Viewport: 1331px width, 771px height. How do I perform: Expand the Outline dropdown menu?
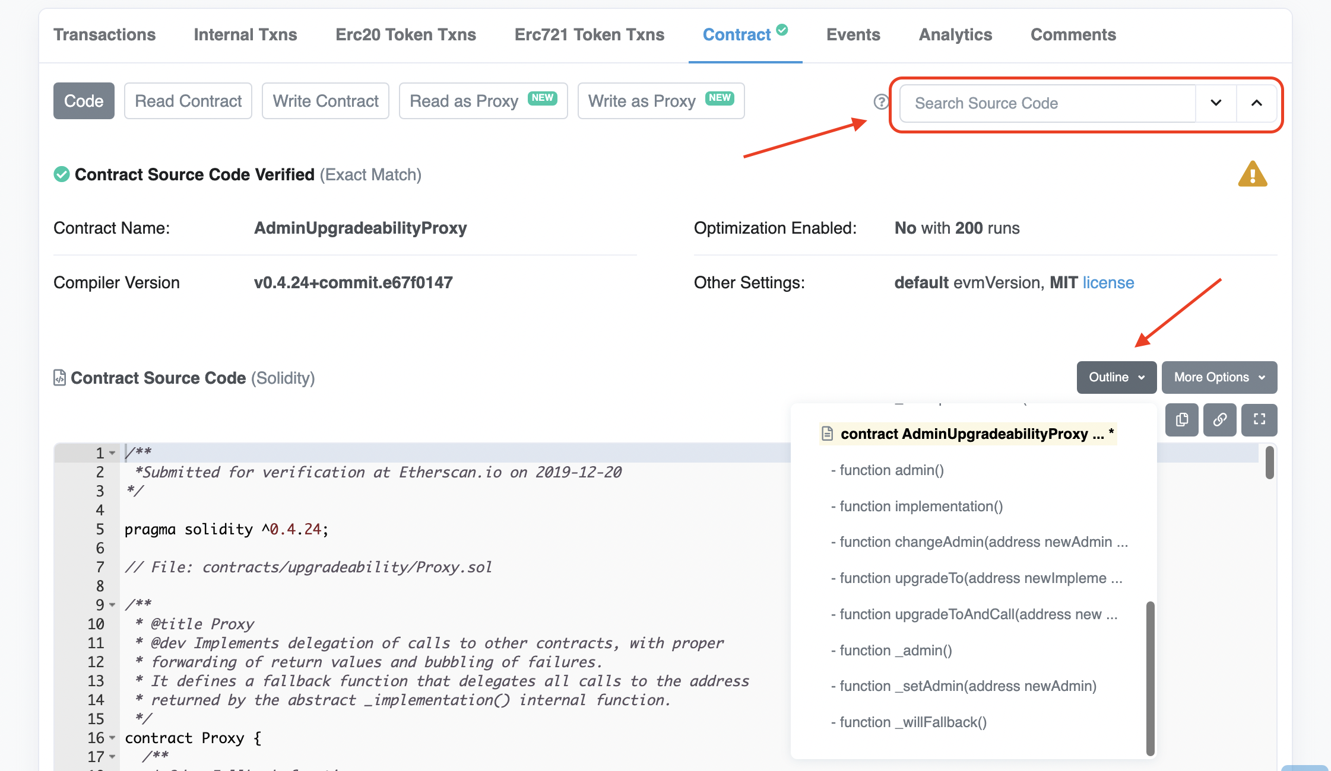[x=1114, y=377]
